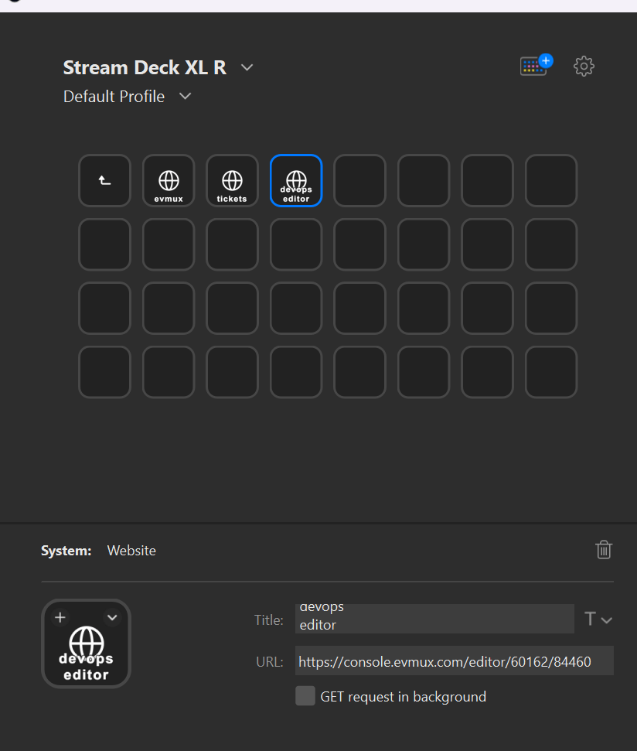Select the evmux website key
The height and width of the screenshot is (751, 637).
[169, 180]
